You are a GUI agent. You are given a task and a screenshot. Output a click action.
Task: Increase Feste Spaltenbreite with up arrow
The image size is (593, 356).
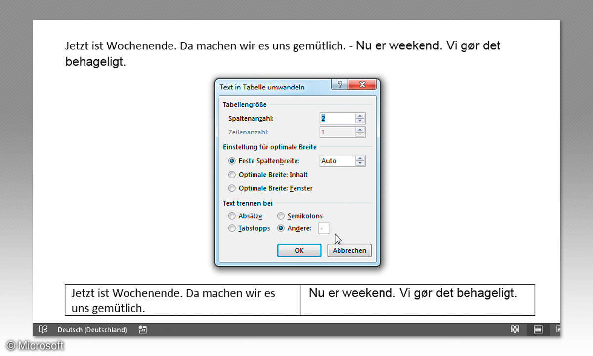[x=360, y=158]
